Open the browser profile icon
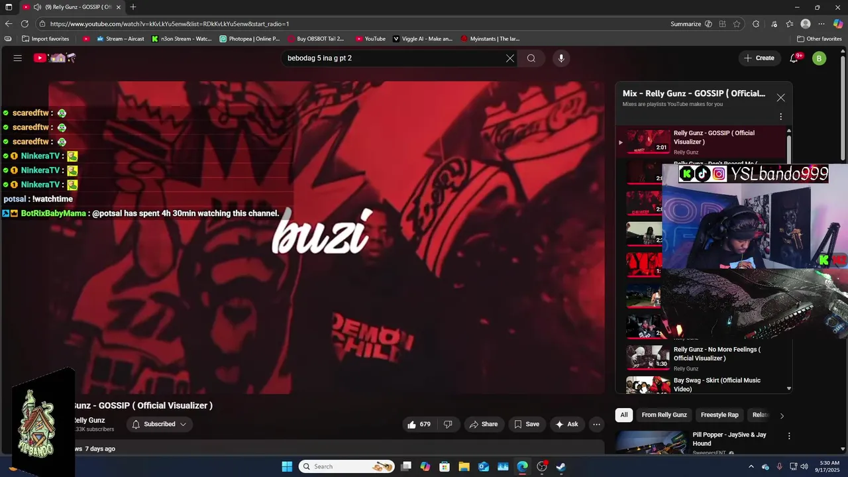848x477 pixels. click(x=806, y=24)
